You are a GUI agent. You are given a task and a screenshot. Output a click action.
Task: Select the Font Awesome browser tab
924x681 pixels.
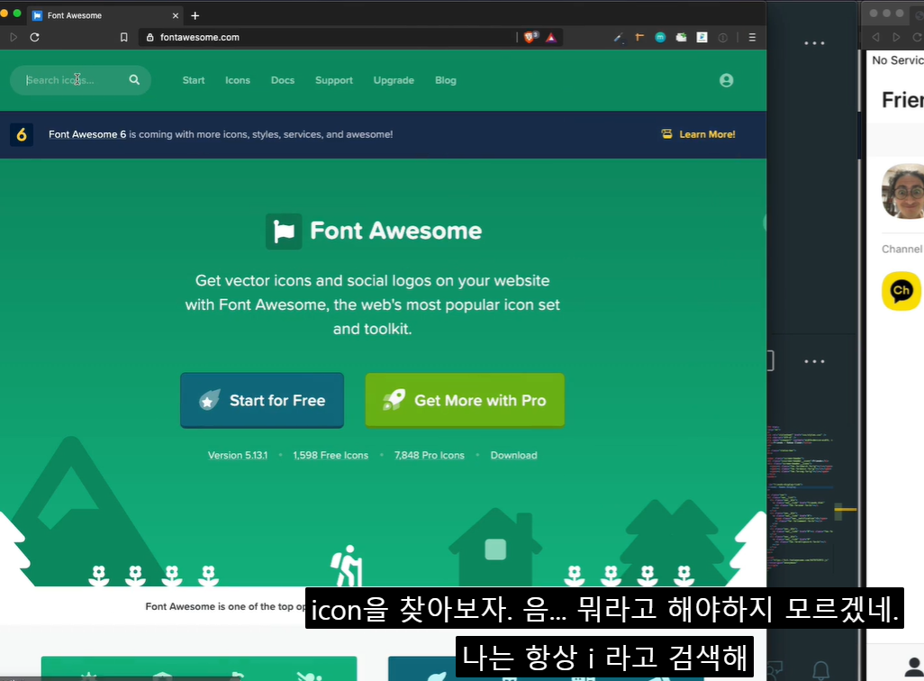pyautogui.click(x=106, y=15)
